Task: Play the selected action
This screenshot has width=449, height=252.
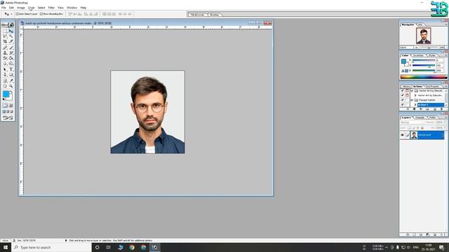Action: coord(421,109)
